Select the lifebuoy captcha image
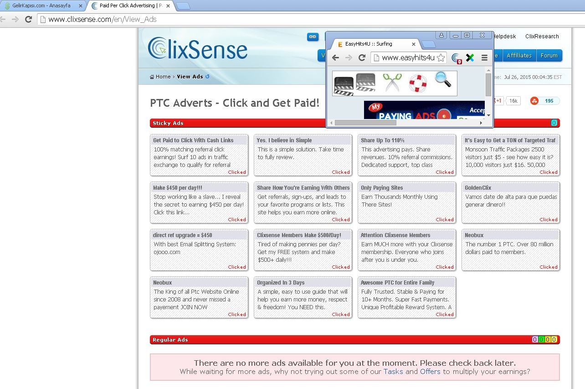Image resolution: width=585 pixels, height=389 pixels. [417, 83]
